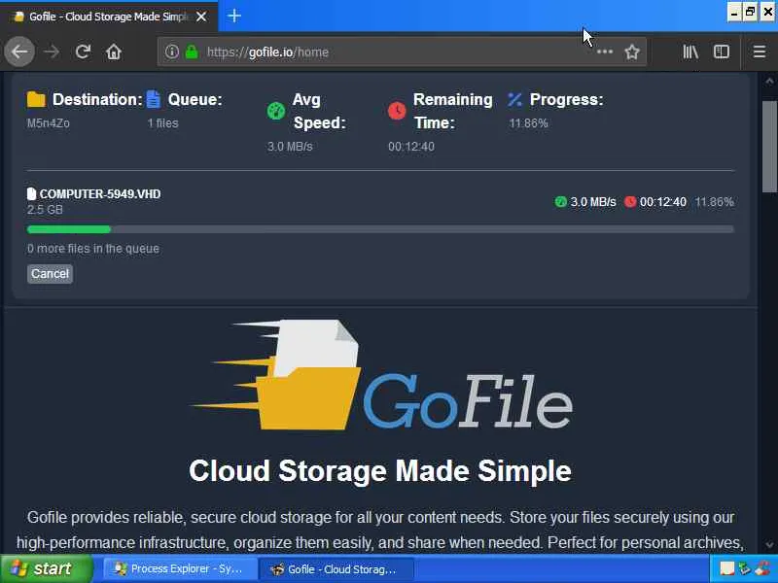Viewport: 778px width, 583px height.
Task: Cancel the current upload
Action: coord(50,274)
